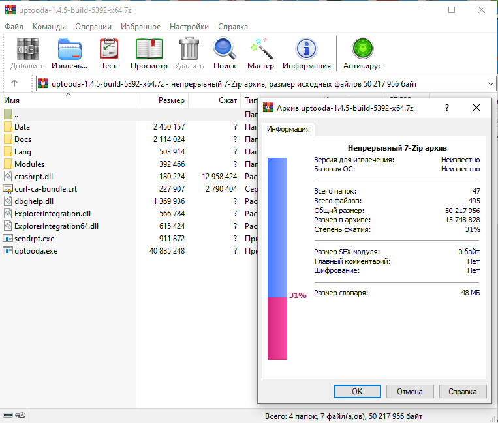Click the crashrpt.dll file icon
Image resolution: width=498 pixels, height=423 pixels.
tap(8, 176)
